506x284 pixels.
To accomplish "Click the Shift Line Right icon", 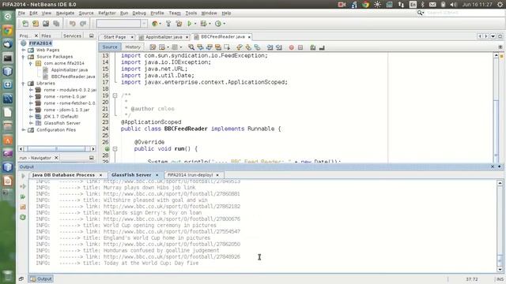I will tap(279, 47).
